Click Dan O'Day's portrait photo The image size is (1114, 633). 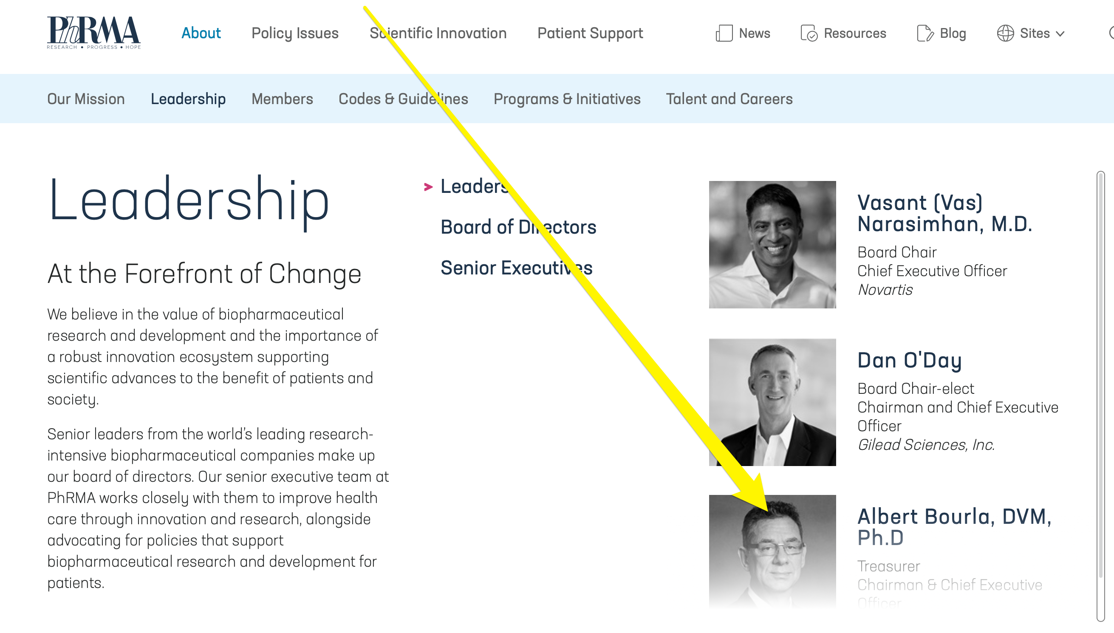tap(772, 402)
